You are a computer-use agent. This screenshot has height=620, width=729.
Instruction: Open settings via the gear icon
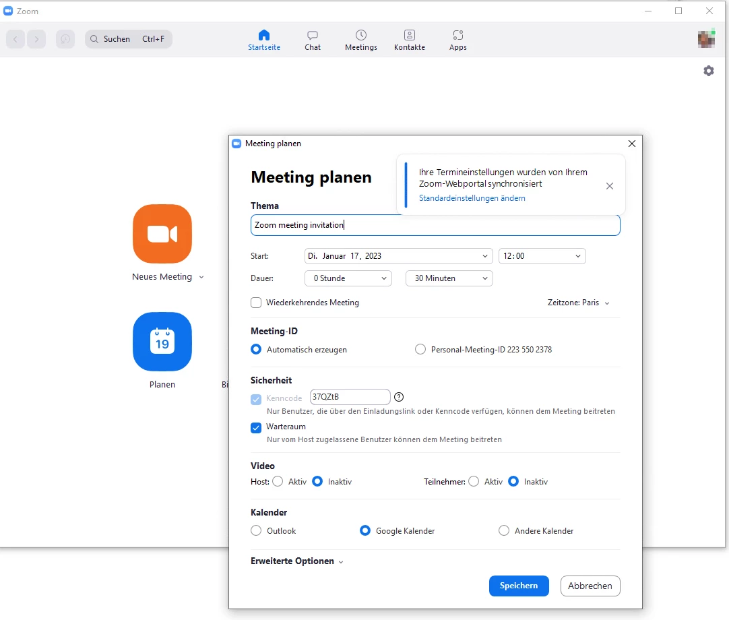click(709, 71)
